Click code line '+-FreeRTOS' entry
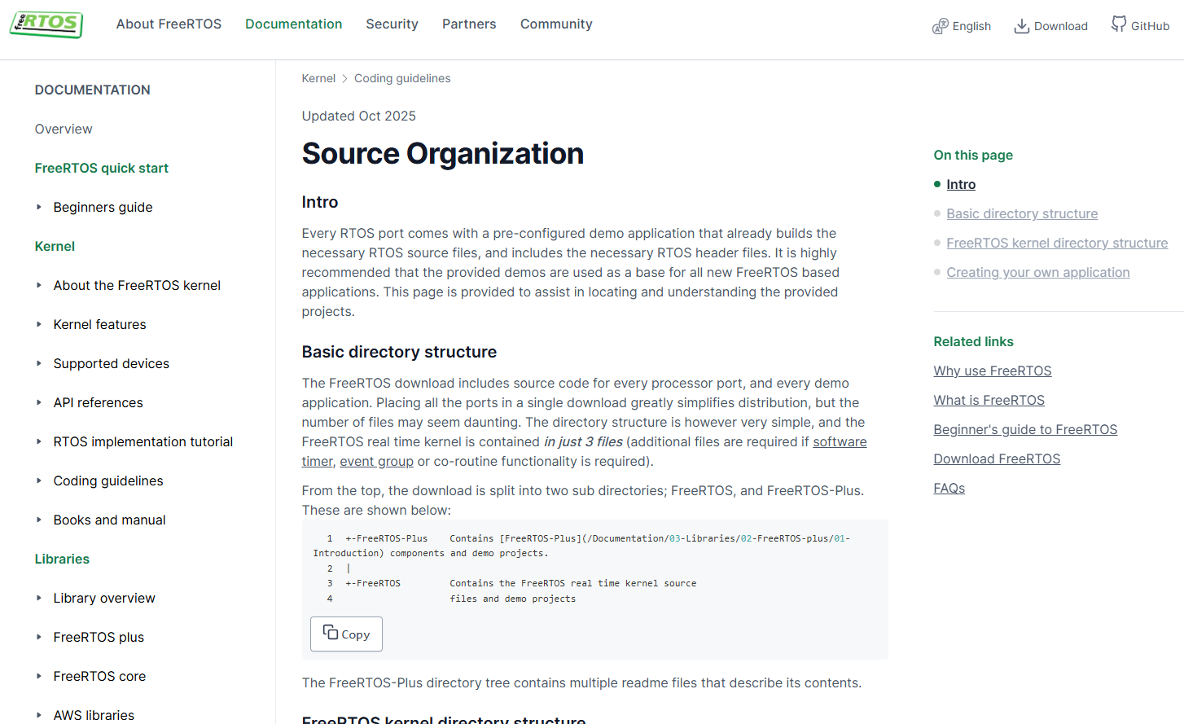Screen dimensions: 1184x724 tap(373, 583)
